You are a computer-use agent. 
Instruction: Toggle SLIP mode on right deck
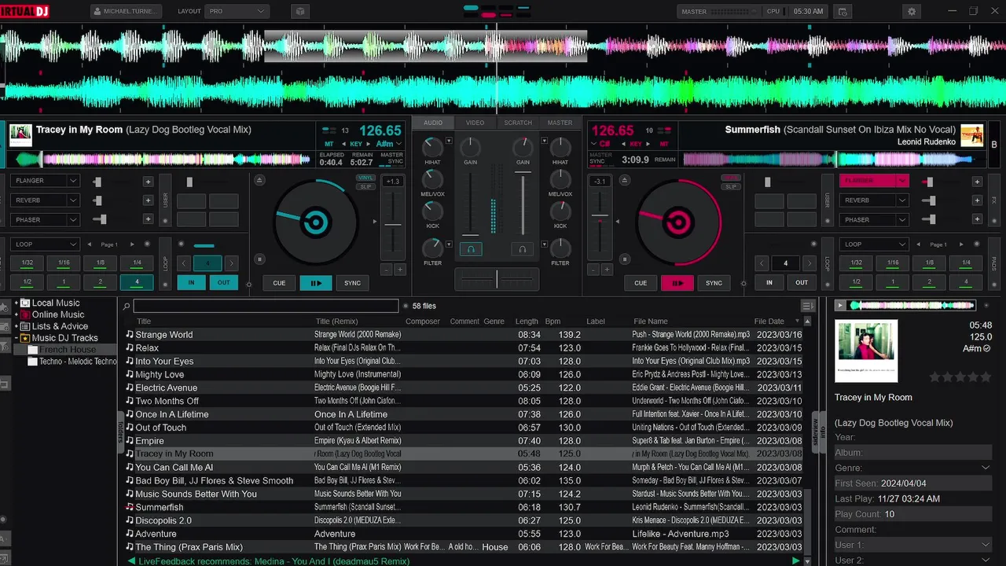[731, 187]
